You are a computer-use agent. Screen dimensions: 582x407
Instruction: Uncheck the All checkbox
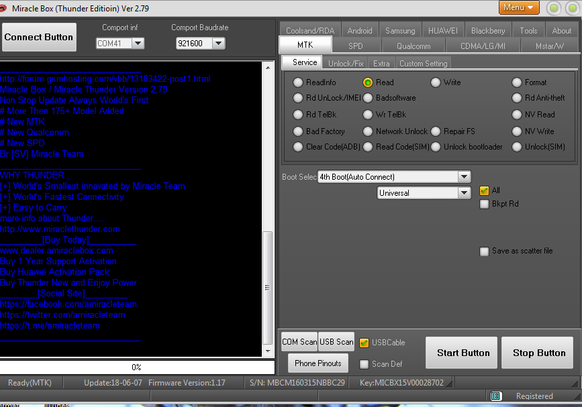coord(484,190)
